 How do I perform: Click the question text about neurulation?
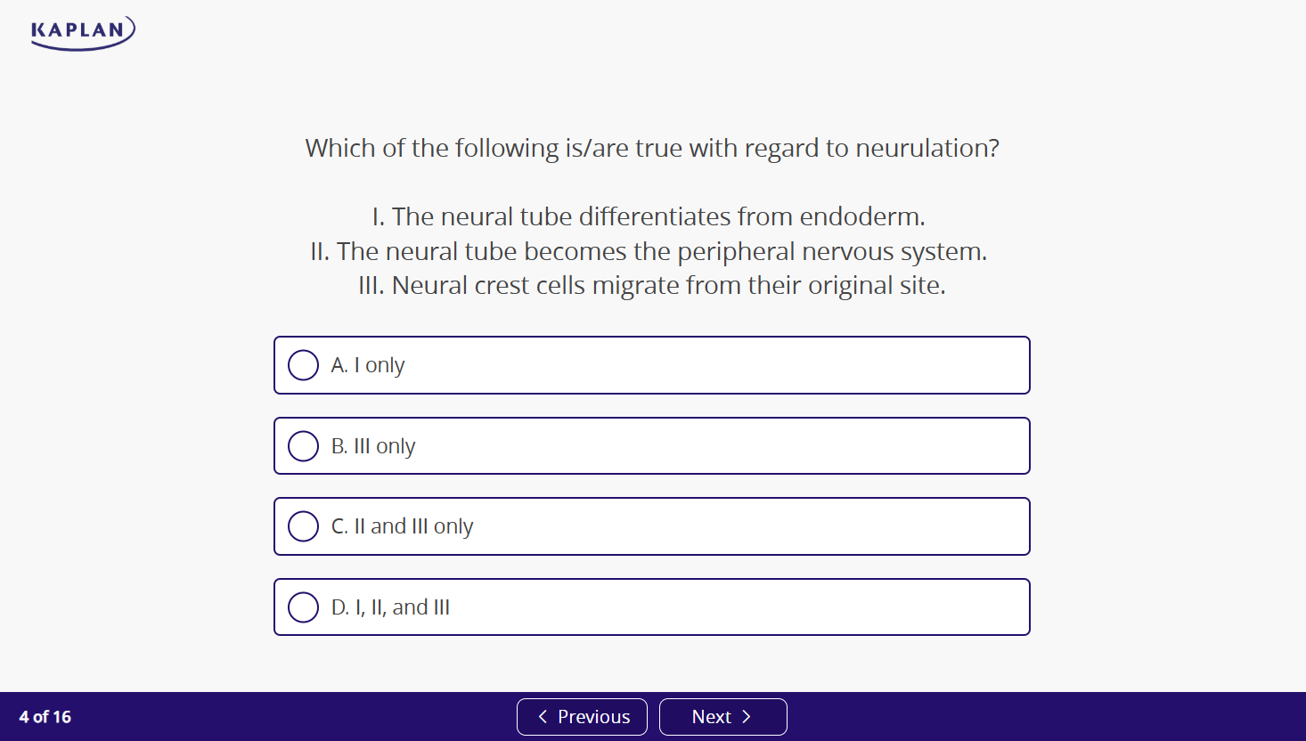click(x=652, y=148)
